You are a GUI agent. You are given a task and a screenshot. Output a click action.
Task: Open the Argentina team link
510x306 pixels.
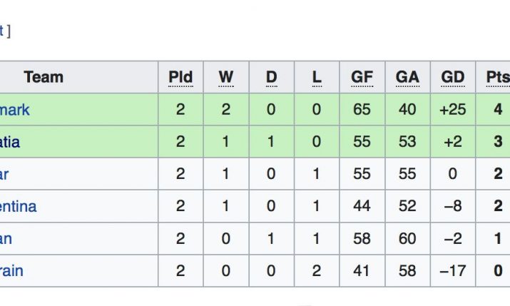pos(18,206)
